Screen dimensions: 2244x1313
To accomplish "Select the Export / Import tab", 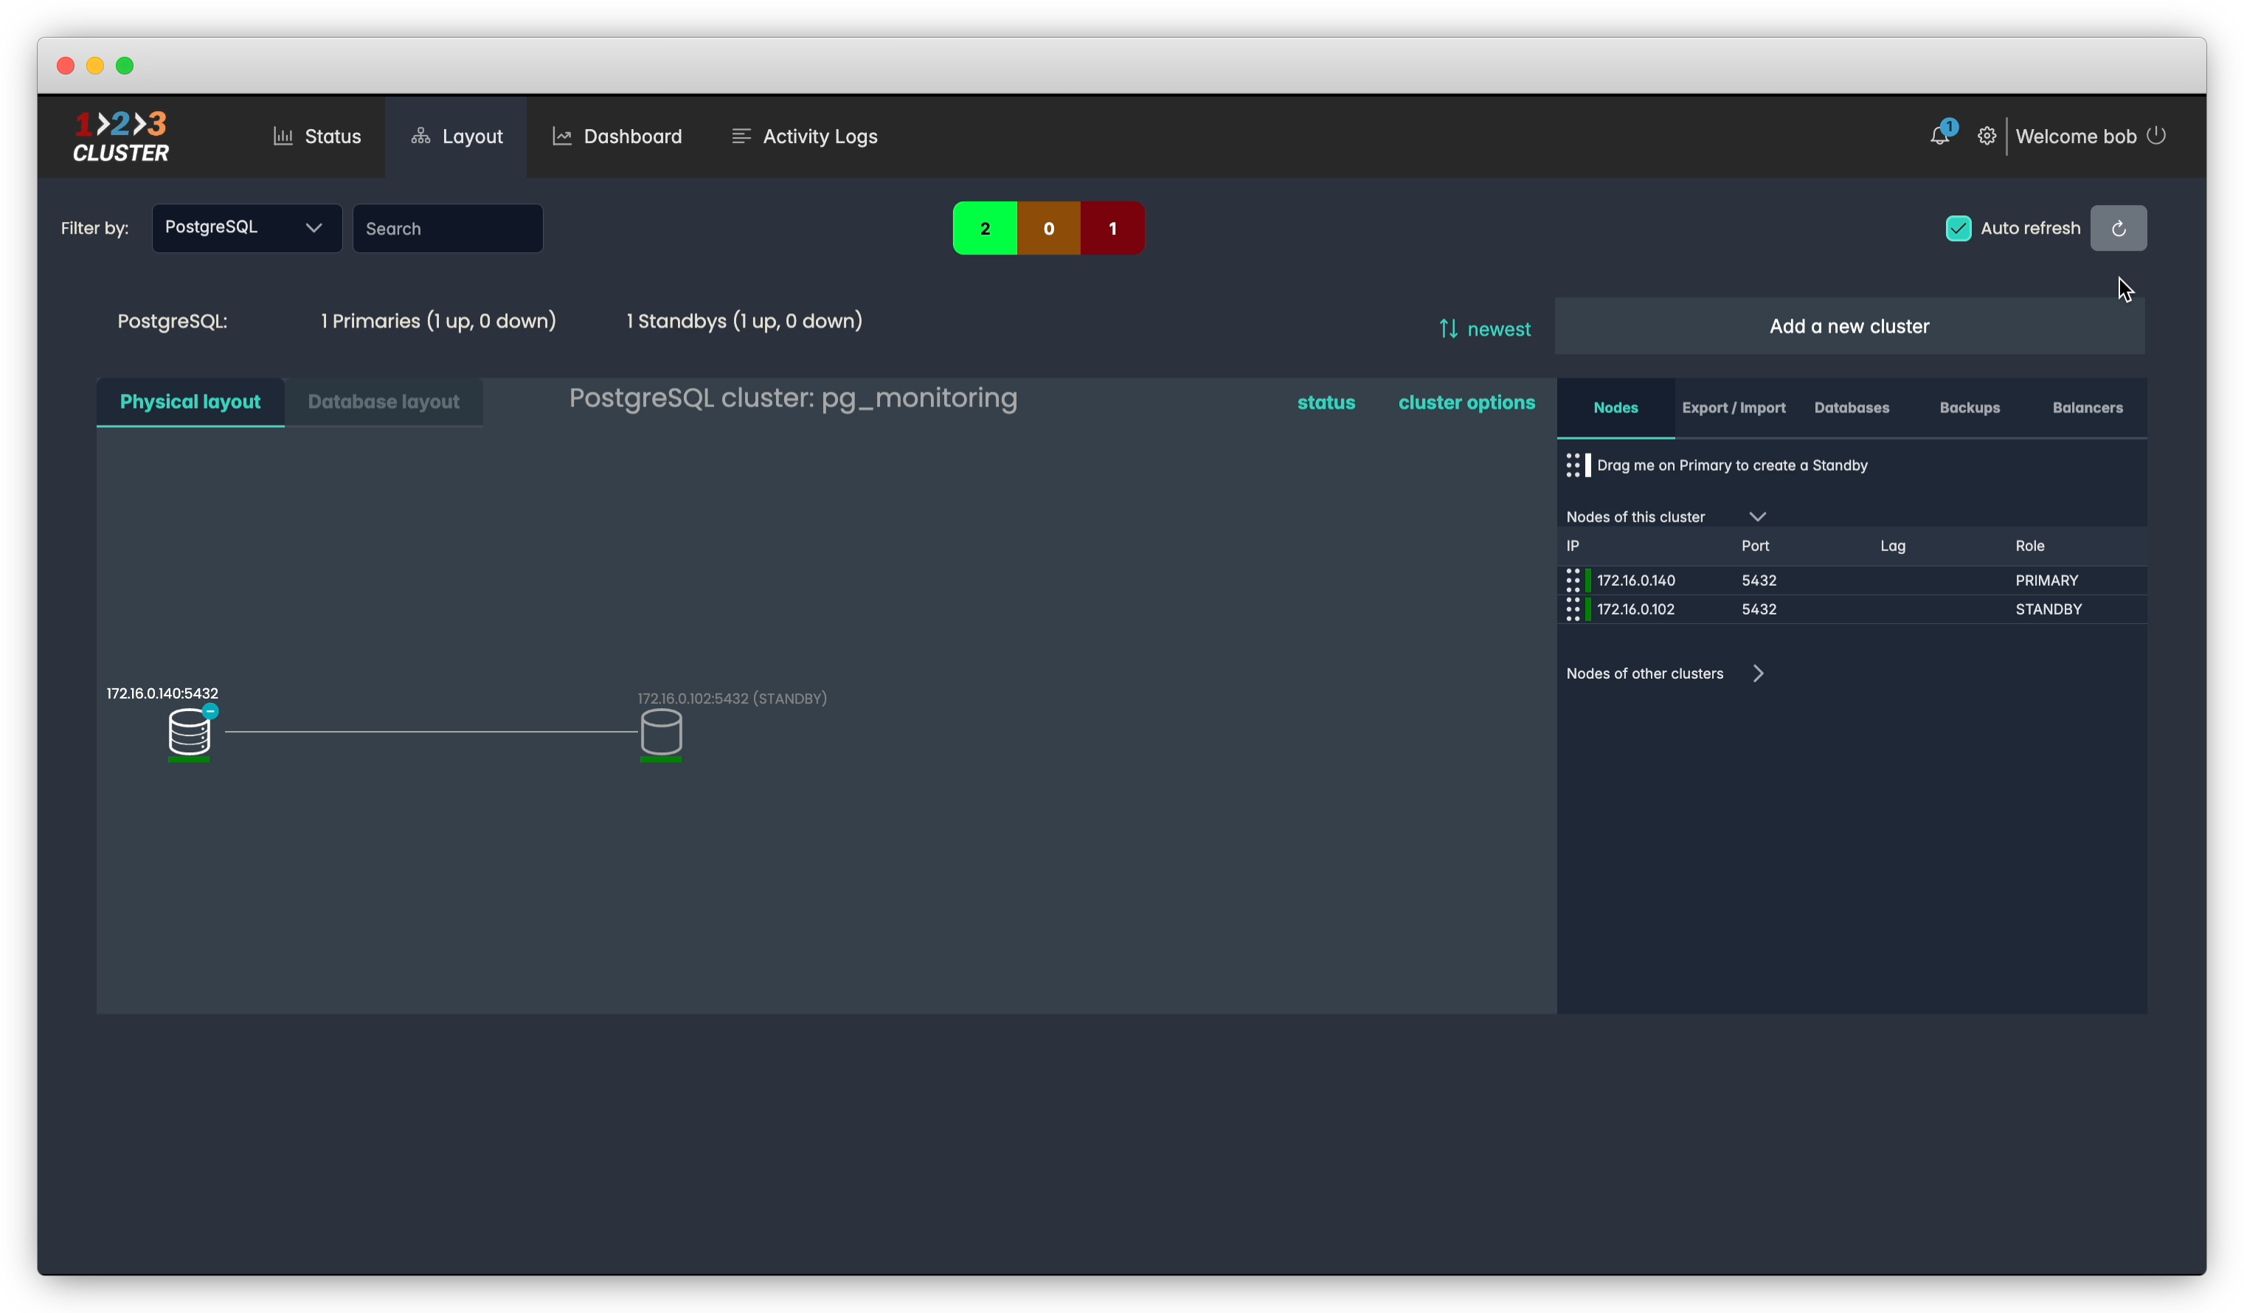I will tap(1734, 408).
